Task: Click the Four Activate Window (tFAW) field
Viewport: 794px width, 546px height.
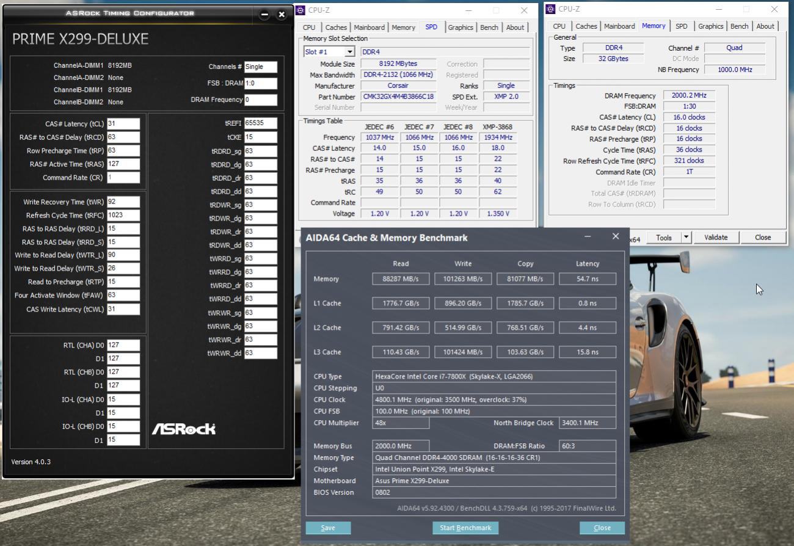Action: click(x=123, y=296)
